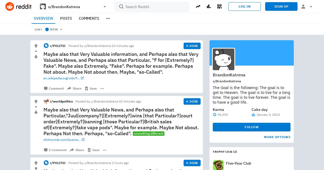The width and height of the screenshot is (324, 170).
Task: Open the more tabs ellipsis next to Comments
Action: [x=108, y=18]
